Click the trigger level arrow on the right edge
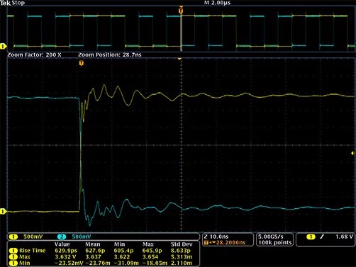Screen dimensions: 356x267 [x=352, y=153]
